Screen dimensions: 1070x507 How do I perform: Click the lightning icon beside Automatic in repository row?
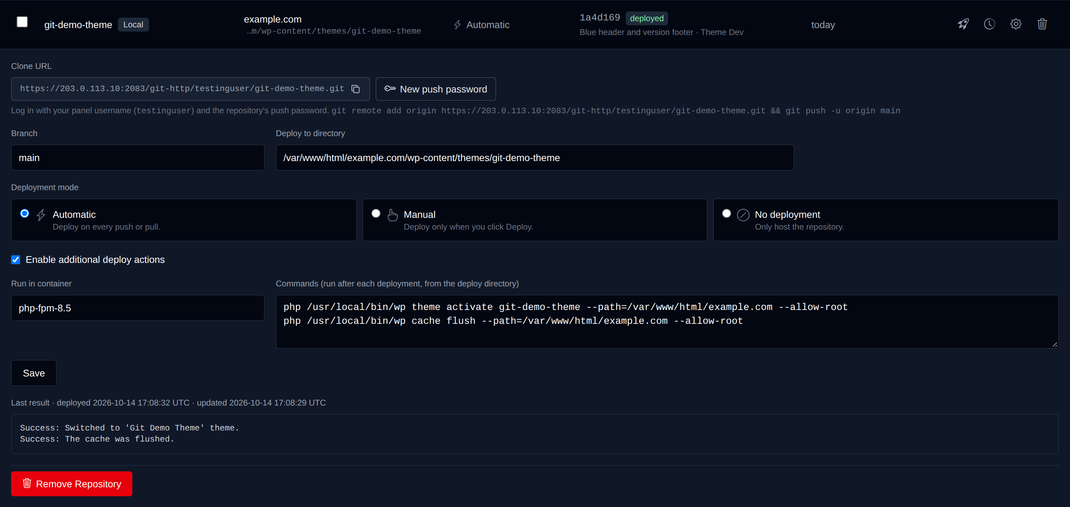457,25
